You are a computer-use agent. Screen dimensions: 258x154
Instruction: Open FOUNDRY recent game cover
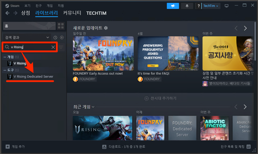coord(150,128)
